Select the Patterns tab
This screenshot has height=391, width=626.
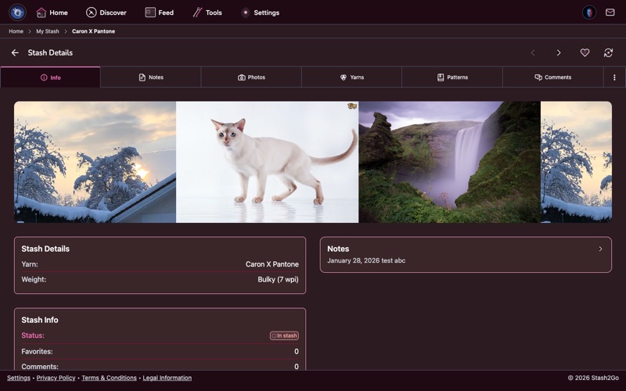(x=452, y=77)
